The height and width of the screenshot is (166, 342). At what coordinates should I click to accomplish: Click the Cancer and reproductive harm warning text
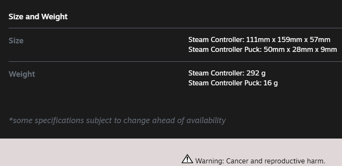pyautogui.click(x=276, y=161)
